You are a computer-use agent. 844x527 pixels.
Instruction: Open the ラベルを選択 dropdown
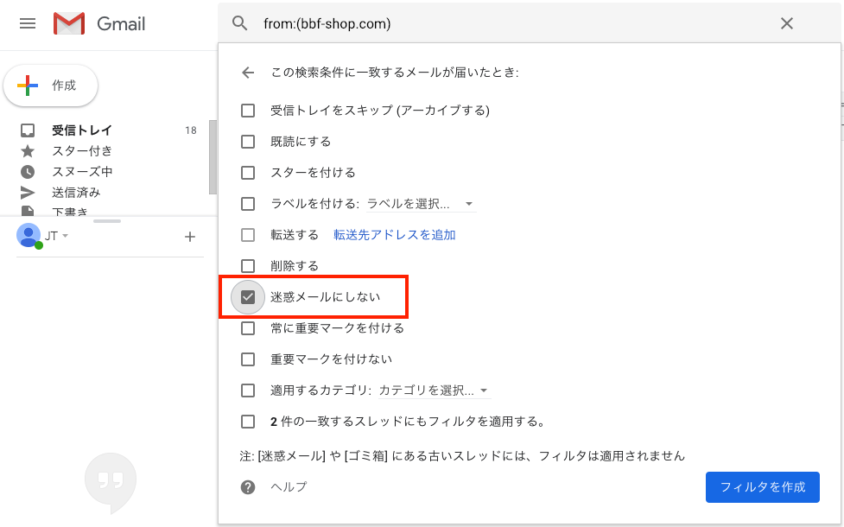point(421,204)
